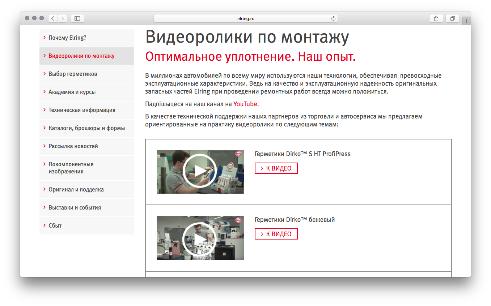Click subtitle 'Оптимальное уплотнение. Наш опыт.'
The image size is (491, 306).
[x=251, y=57]
